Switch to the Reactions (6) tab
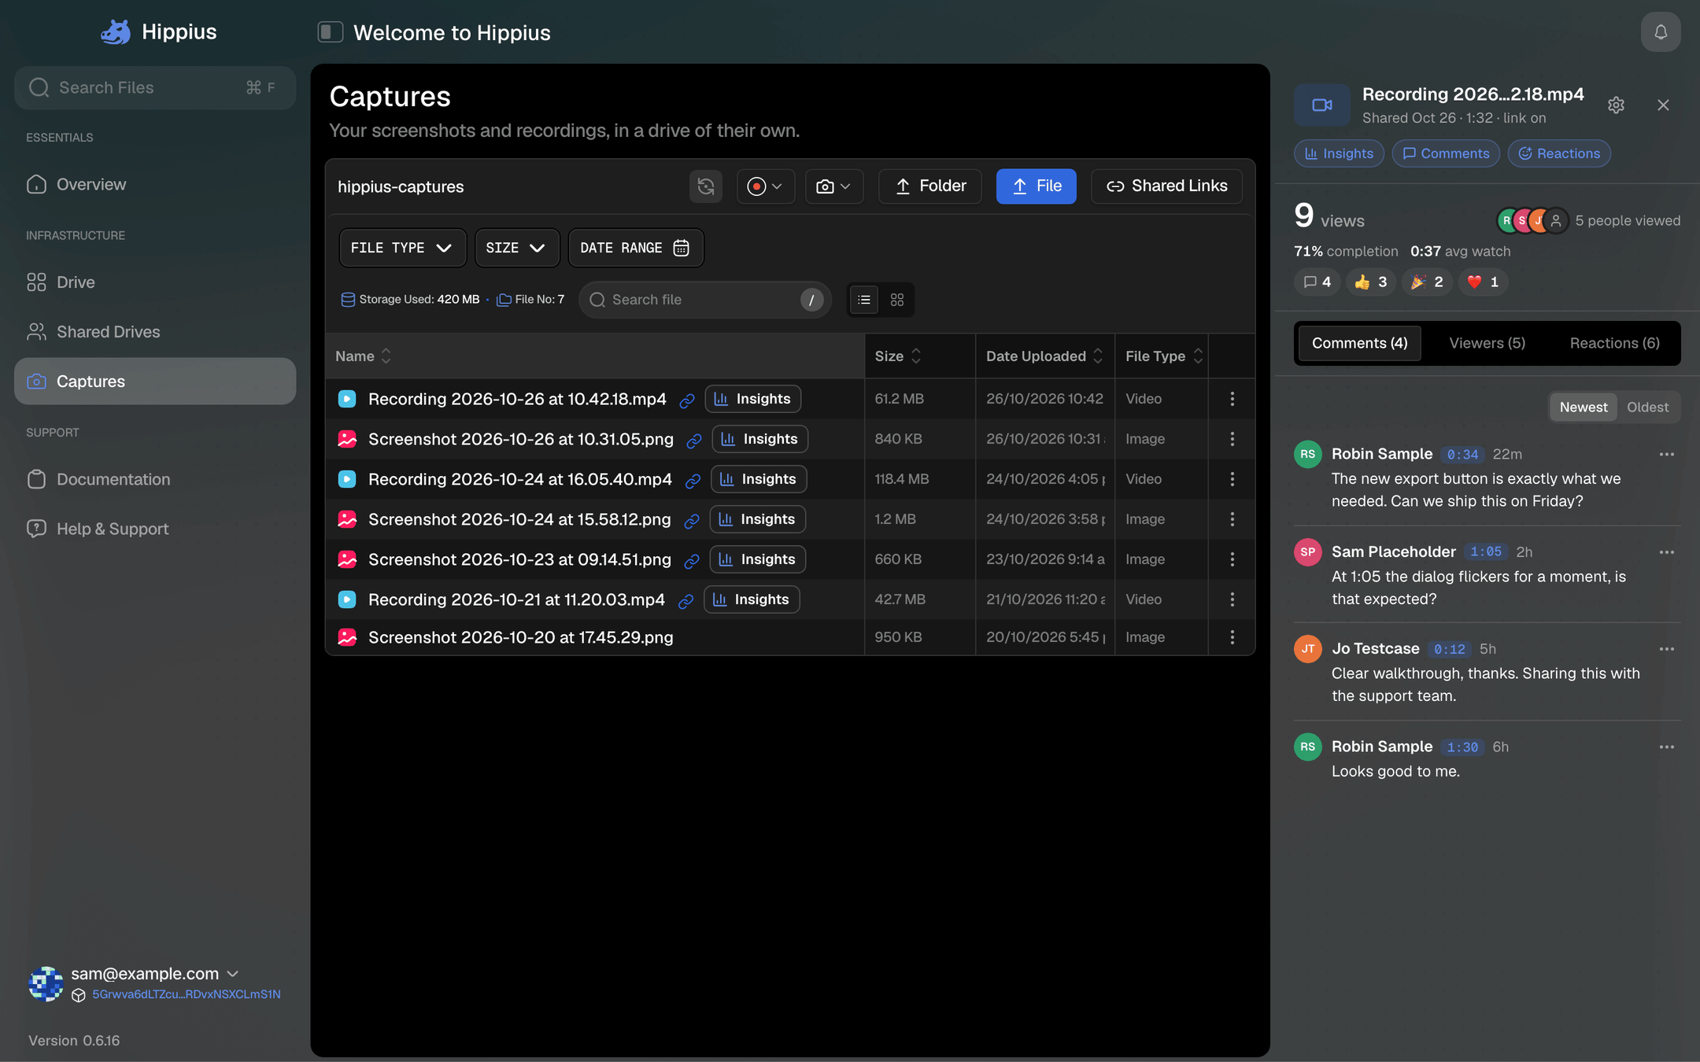 pos(1614,344)
